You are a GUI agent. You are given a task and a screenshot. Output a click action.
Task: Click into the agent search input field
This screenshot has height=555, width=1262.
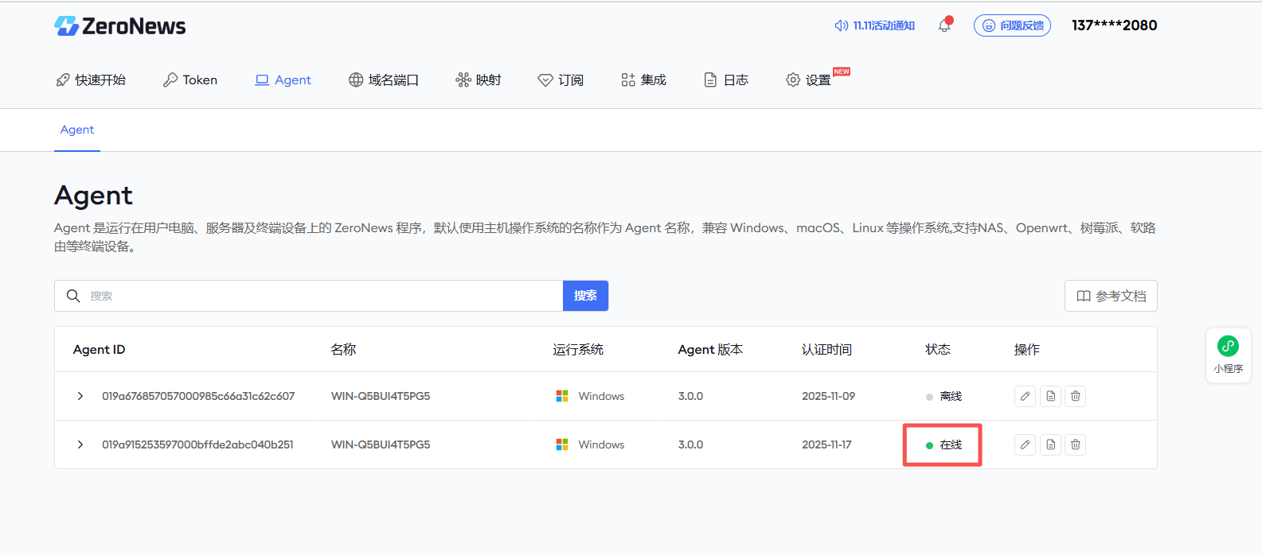318,296
